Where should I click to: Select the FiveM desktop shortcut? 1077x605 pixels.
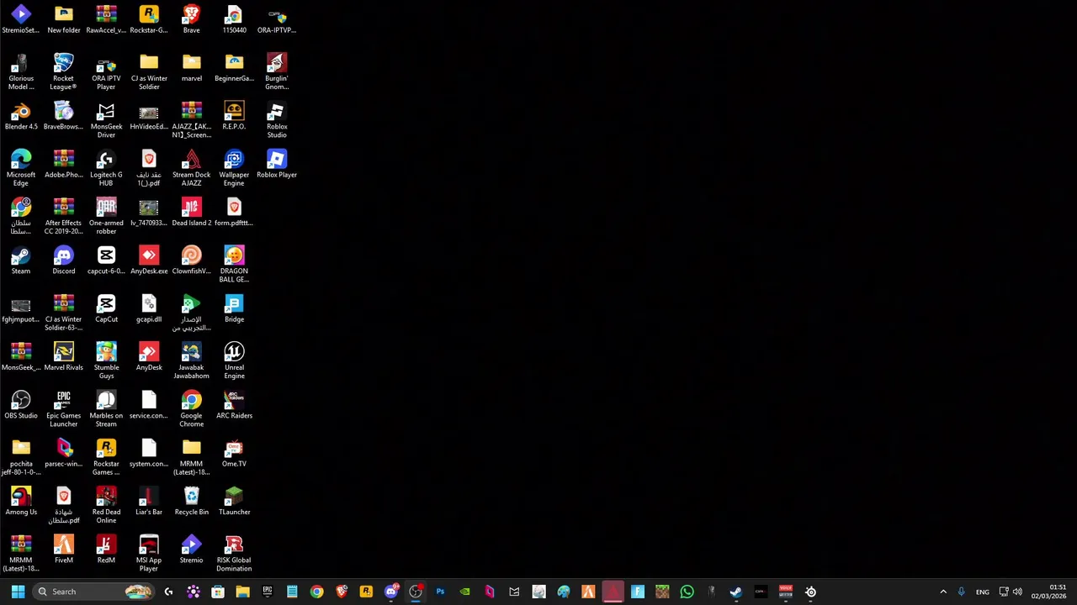pos(63,550)
